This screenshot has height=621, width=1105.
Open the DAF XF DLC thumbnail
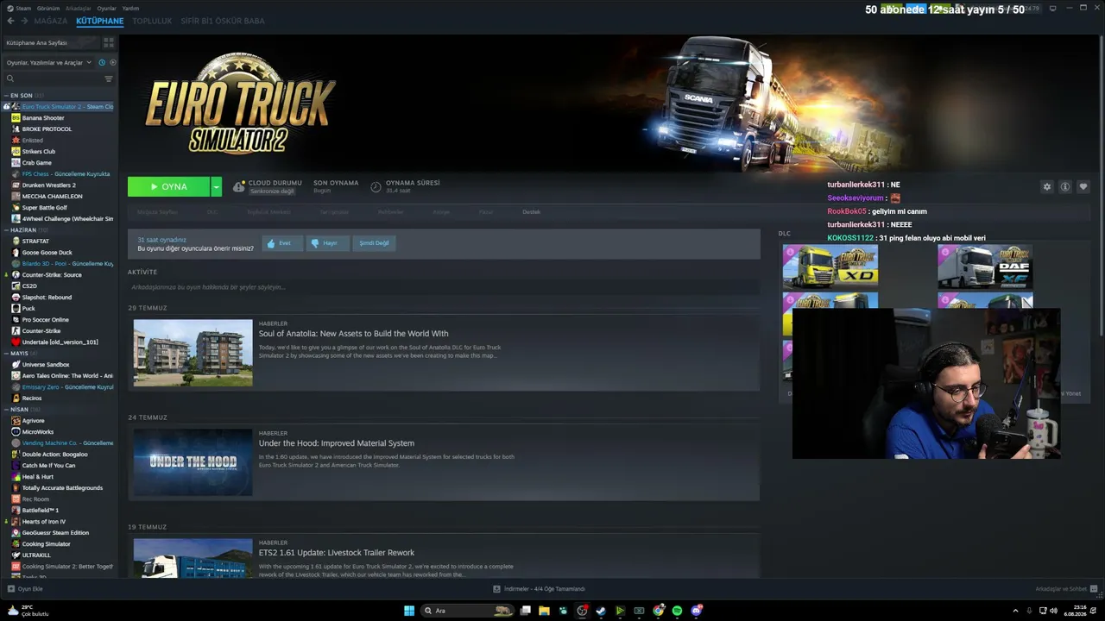[985, 267]
